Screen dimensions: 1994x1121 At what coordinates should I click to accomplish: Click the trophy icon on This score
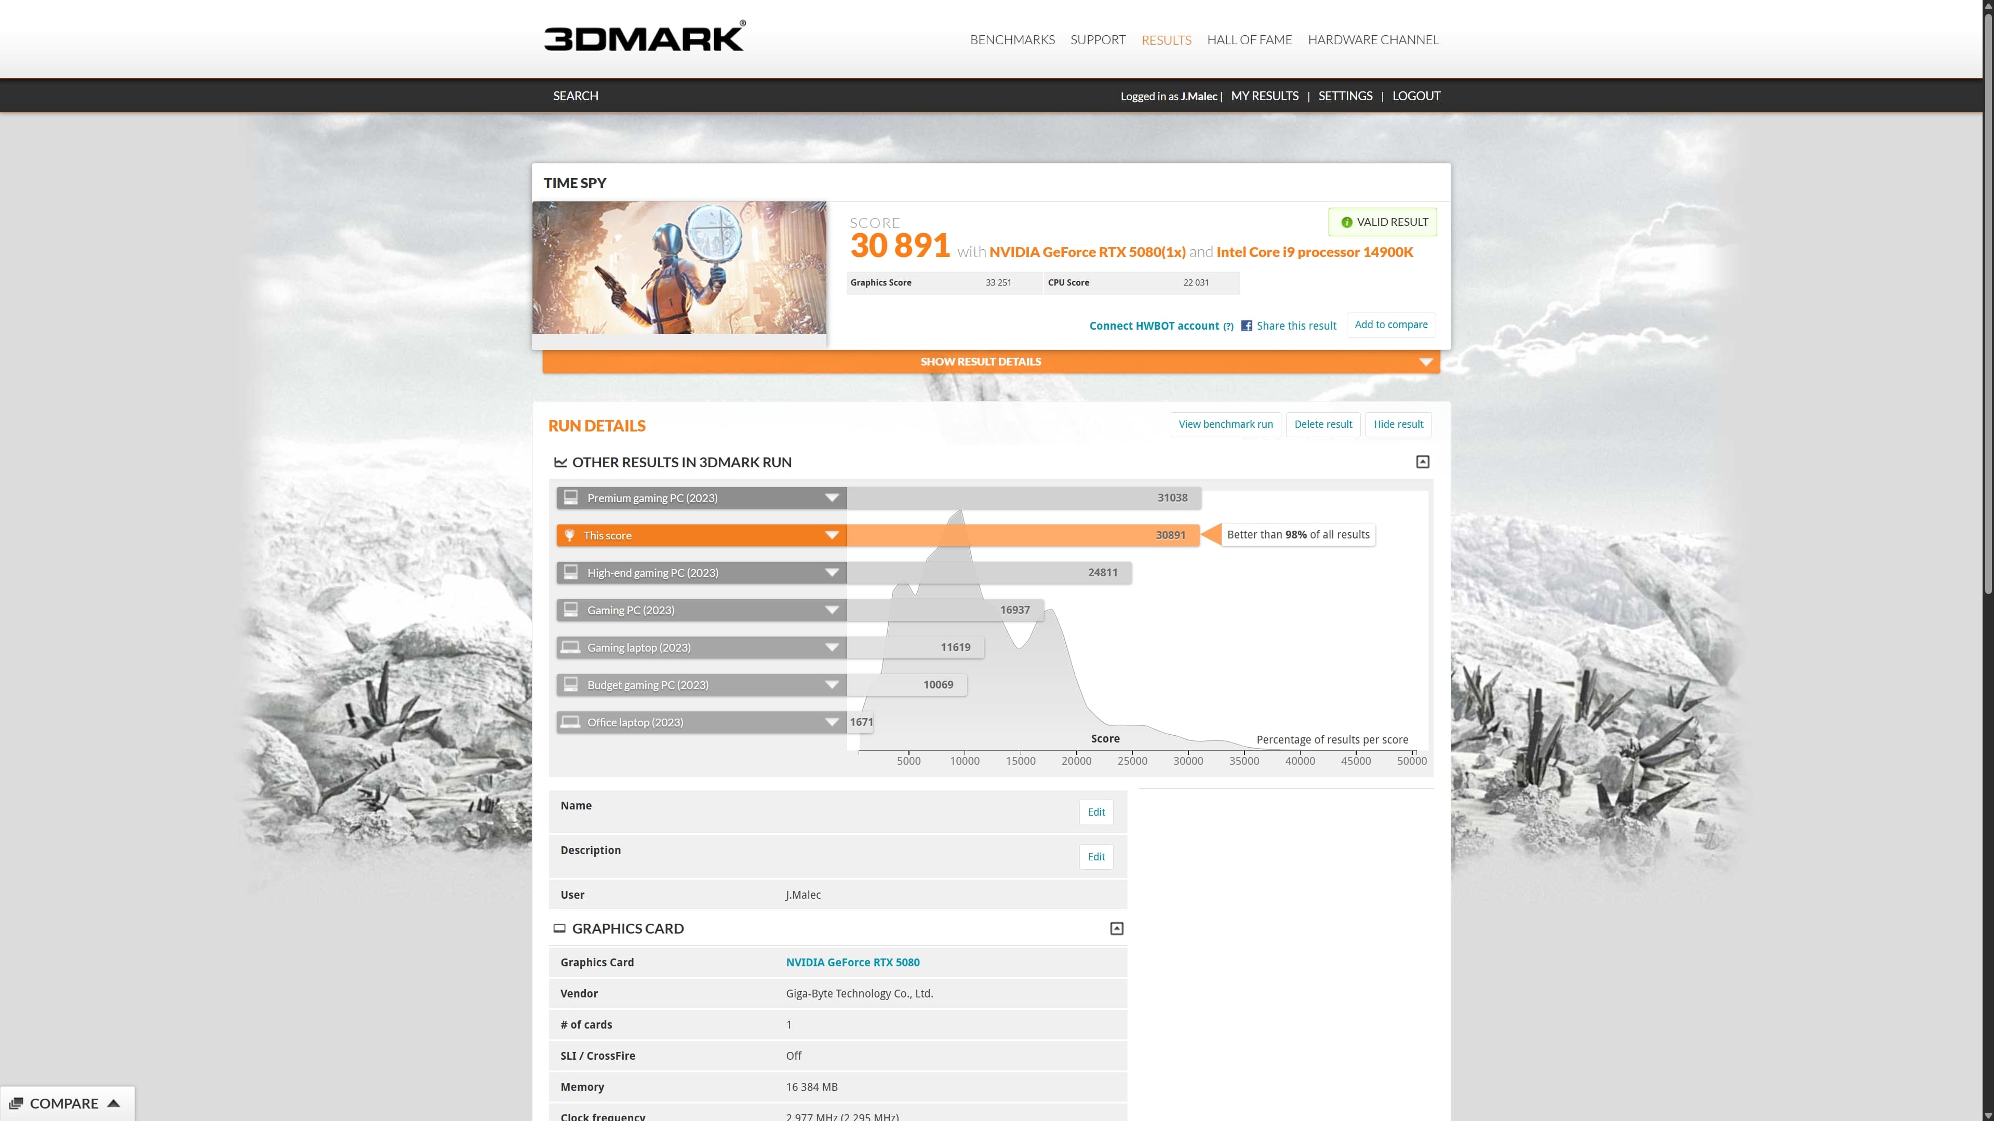pos(570,535)
